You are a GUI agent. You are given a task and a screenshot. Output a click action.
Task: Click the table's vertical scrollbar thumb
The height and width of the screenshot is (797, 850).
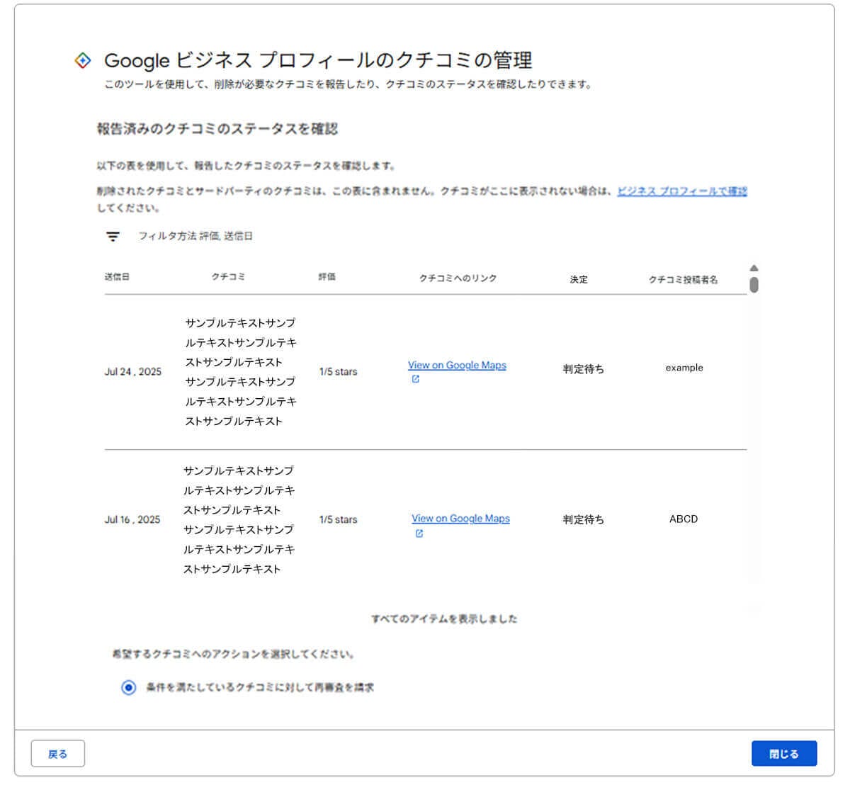(x=754, y=285)
